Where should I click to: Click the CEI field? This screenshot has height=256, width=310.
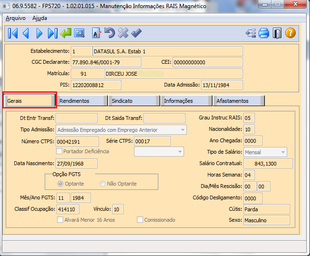(x=208, y=62)
